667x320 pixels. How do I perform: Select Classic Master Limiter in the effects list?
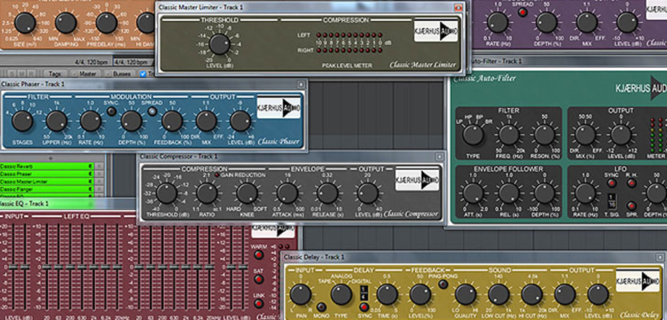coord(47,182)
